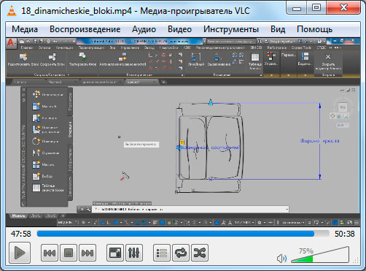Image resolution: width=366 pixels, height=271 pixels.
Task: Skip to next media track
Action: pos(87,253)
